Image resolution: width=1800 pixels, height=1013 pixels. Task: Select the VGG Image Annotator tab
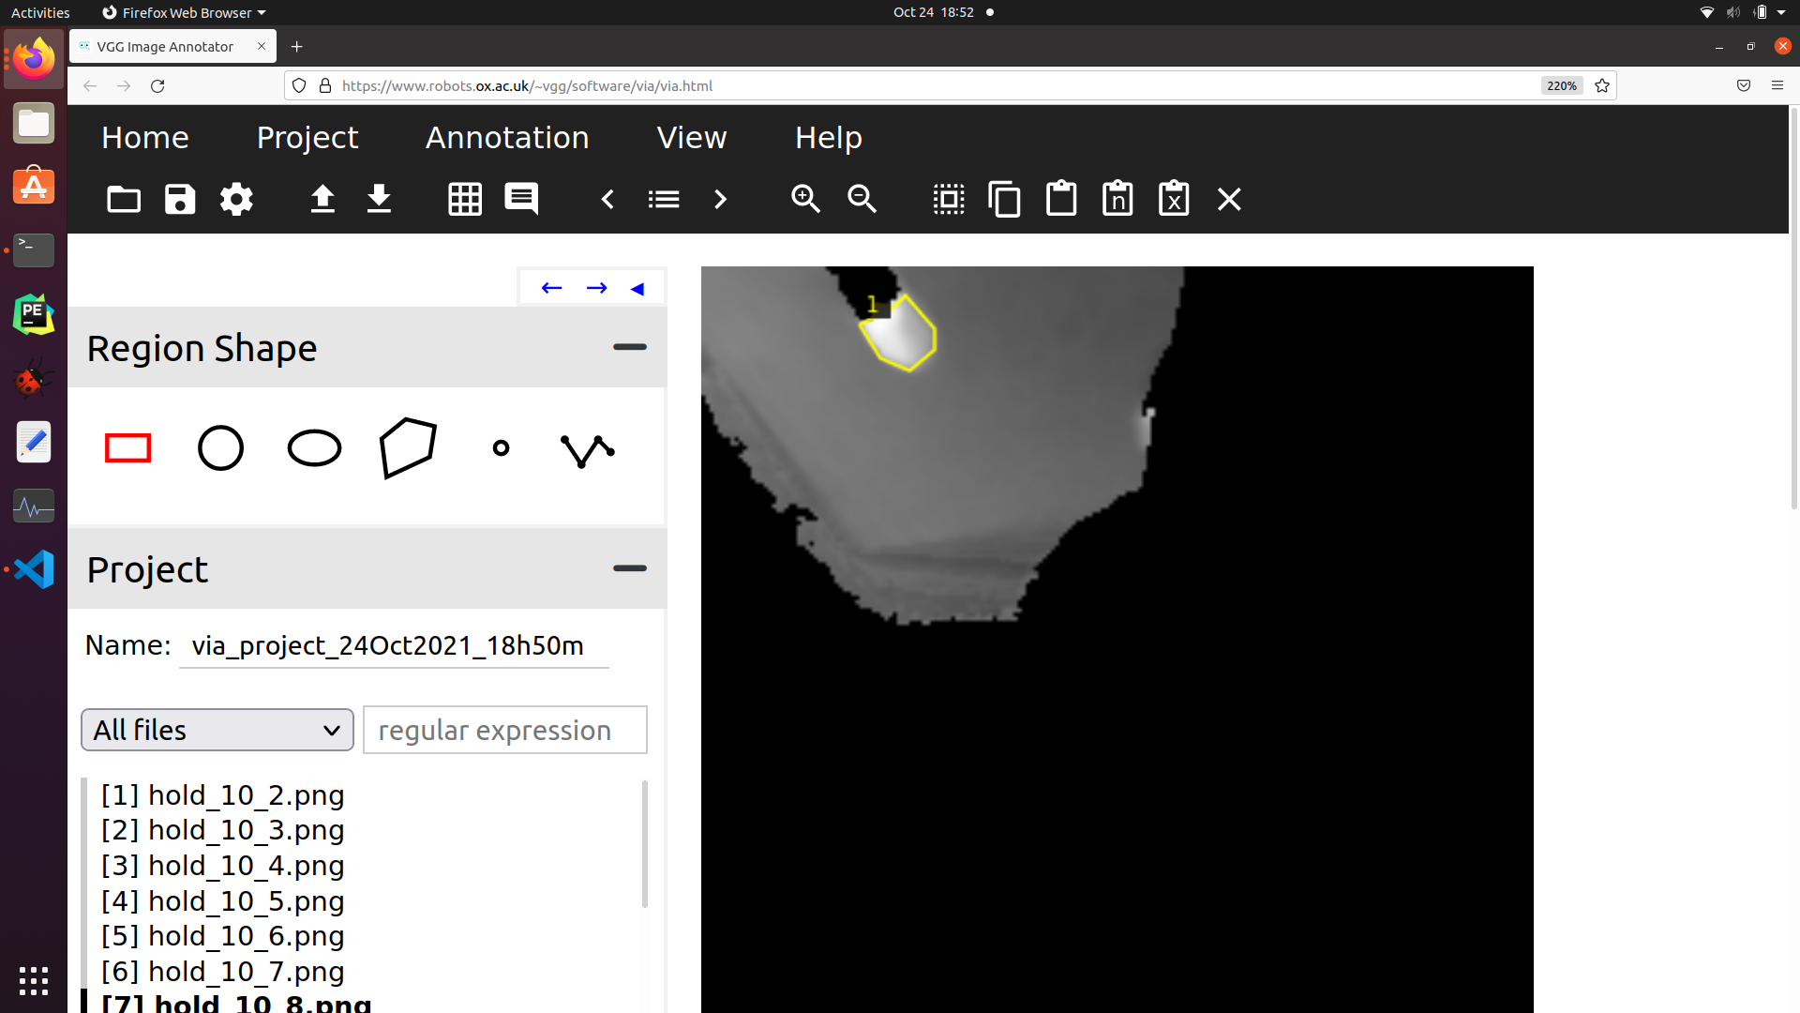point(172,46)
